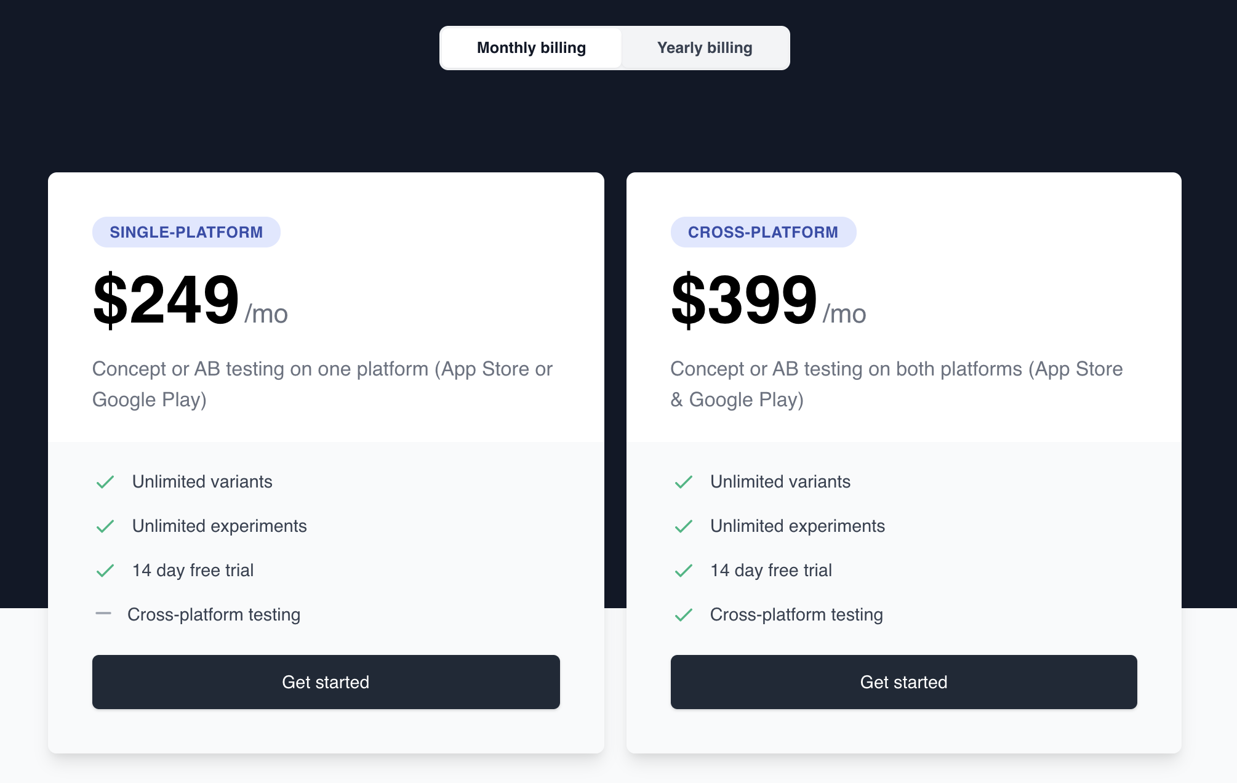1237x783 pixels.
Task: Click Cross-Platform description about both platforms
Action: pyautogui.click(x=897, y=384)
